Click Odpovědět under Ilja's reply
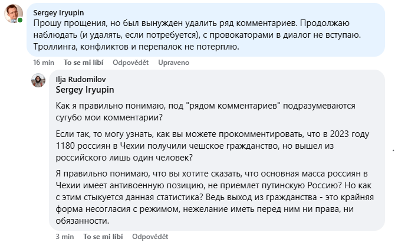The image size is (395, 242). click(x=150, y=237)
